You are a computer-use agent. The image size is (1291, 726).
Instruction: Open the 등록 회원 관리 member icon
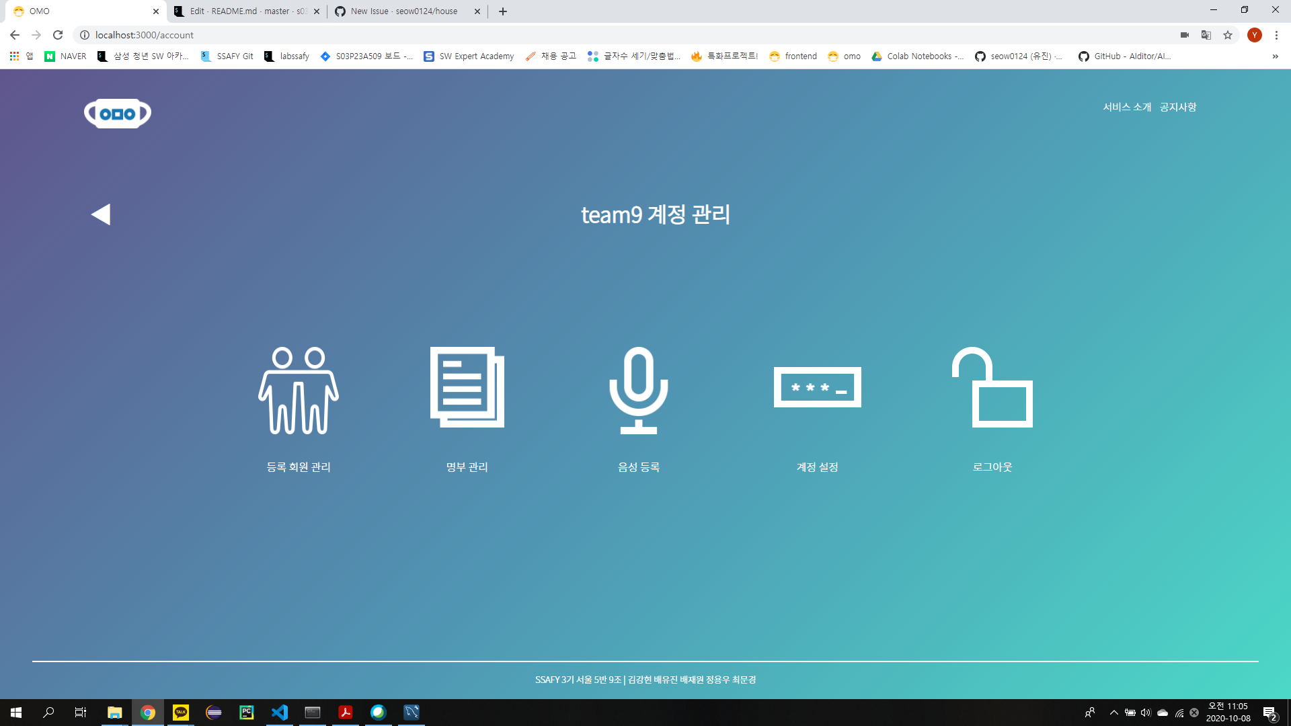pyautogui.click(x=298, y=390)
